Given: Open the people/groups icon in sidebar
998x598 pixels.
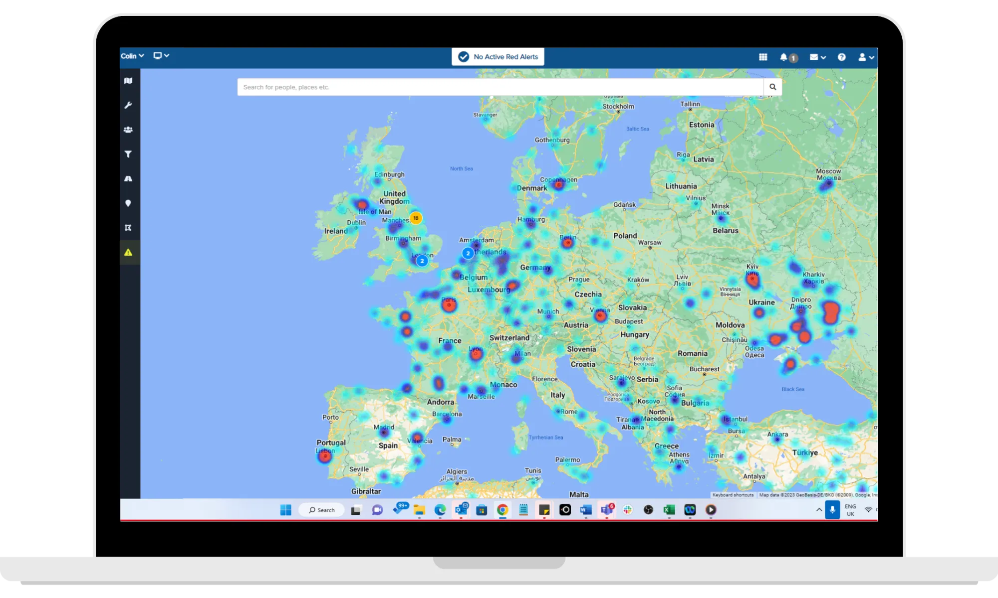Looking at the screenshot, I should [129, 129].
